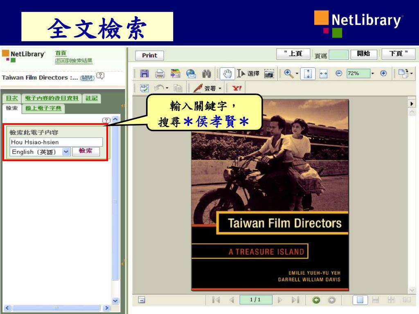Open the English (英語) language dropdown
The height and width of the screenshot is (314, 419).
(x=40, y=152)
